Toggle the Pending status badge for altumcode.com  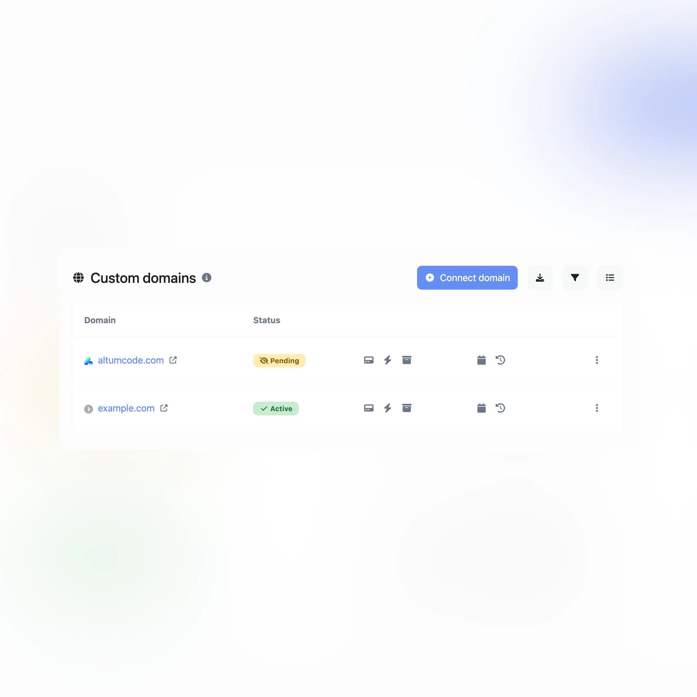click(x=279, y=360)
